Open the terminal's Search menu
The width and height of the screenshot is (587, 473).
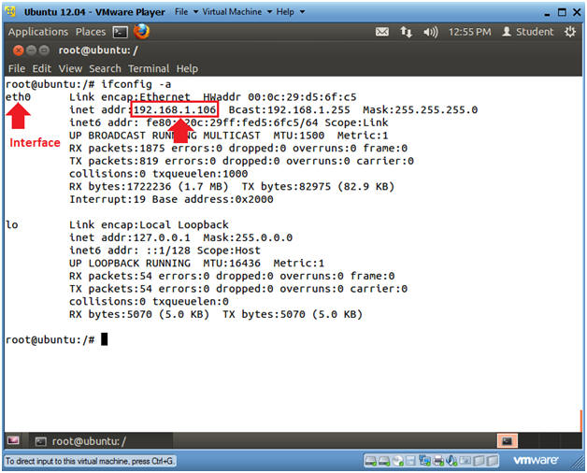(105, 68)
